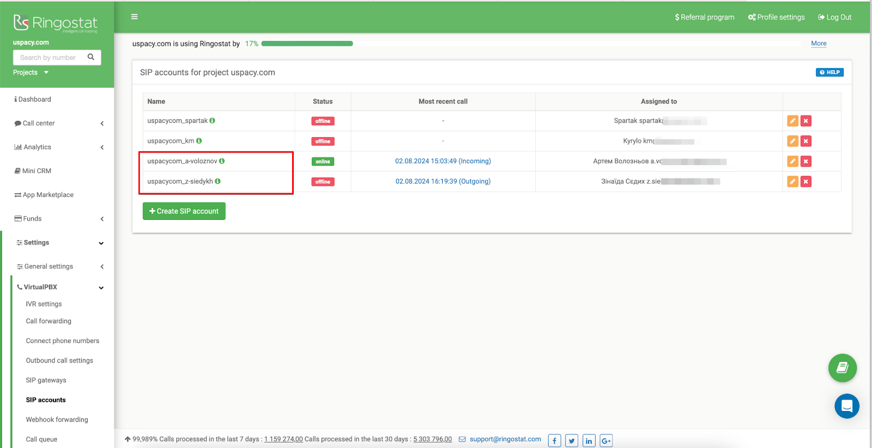Open the Facebook page icon
The height and width of the screenshot is (448, 872).
coord(554,440)
